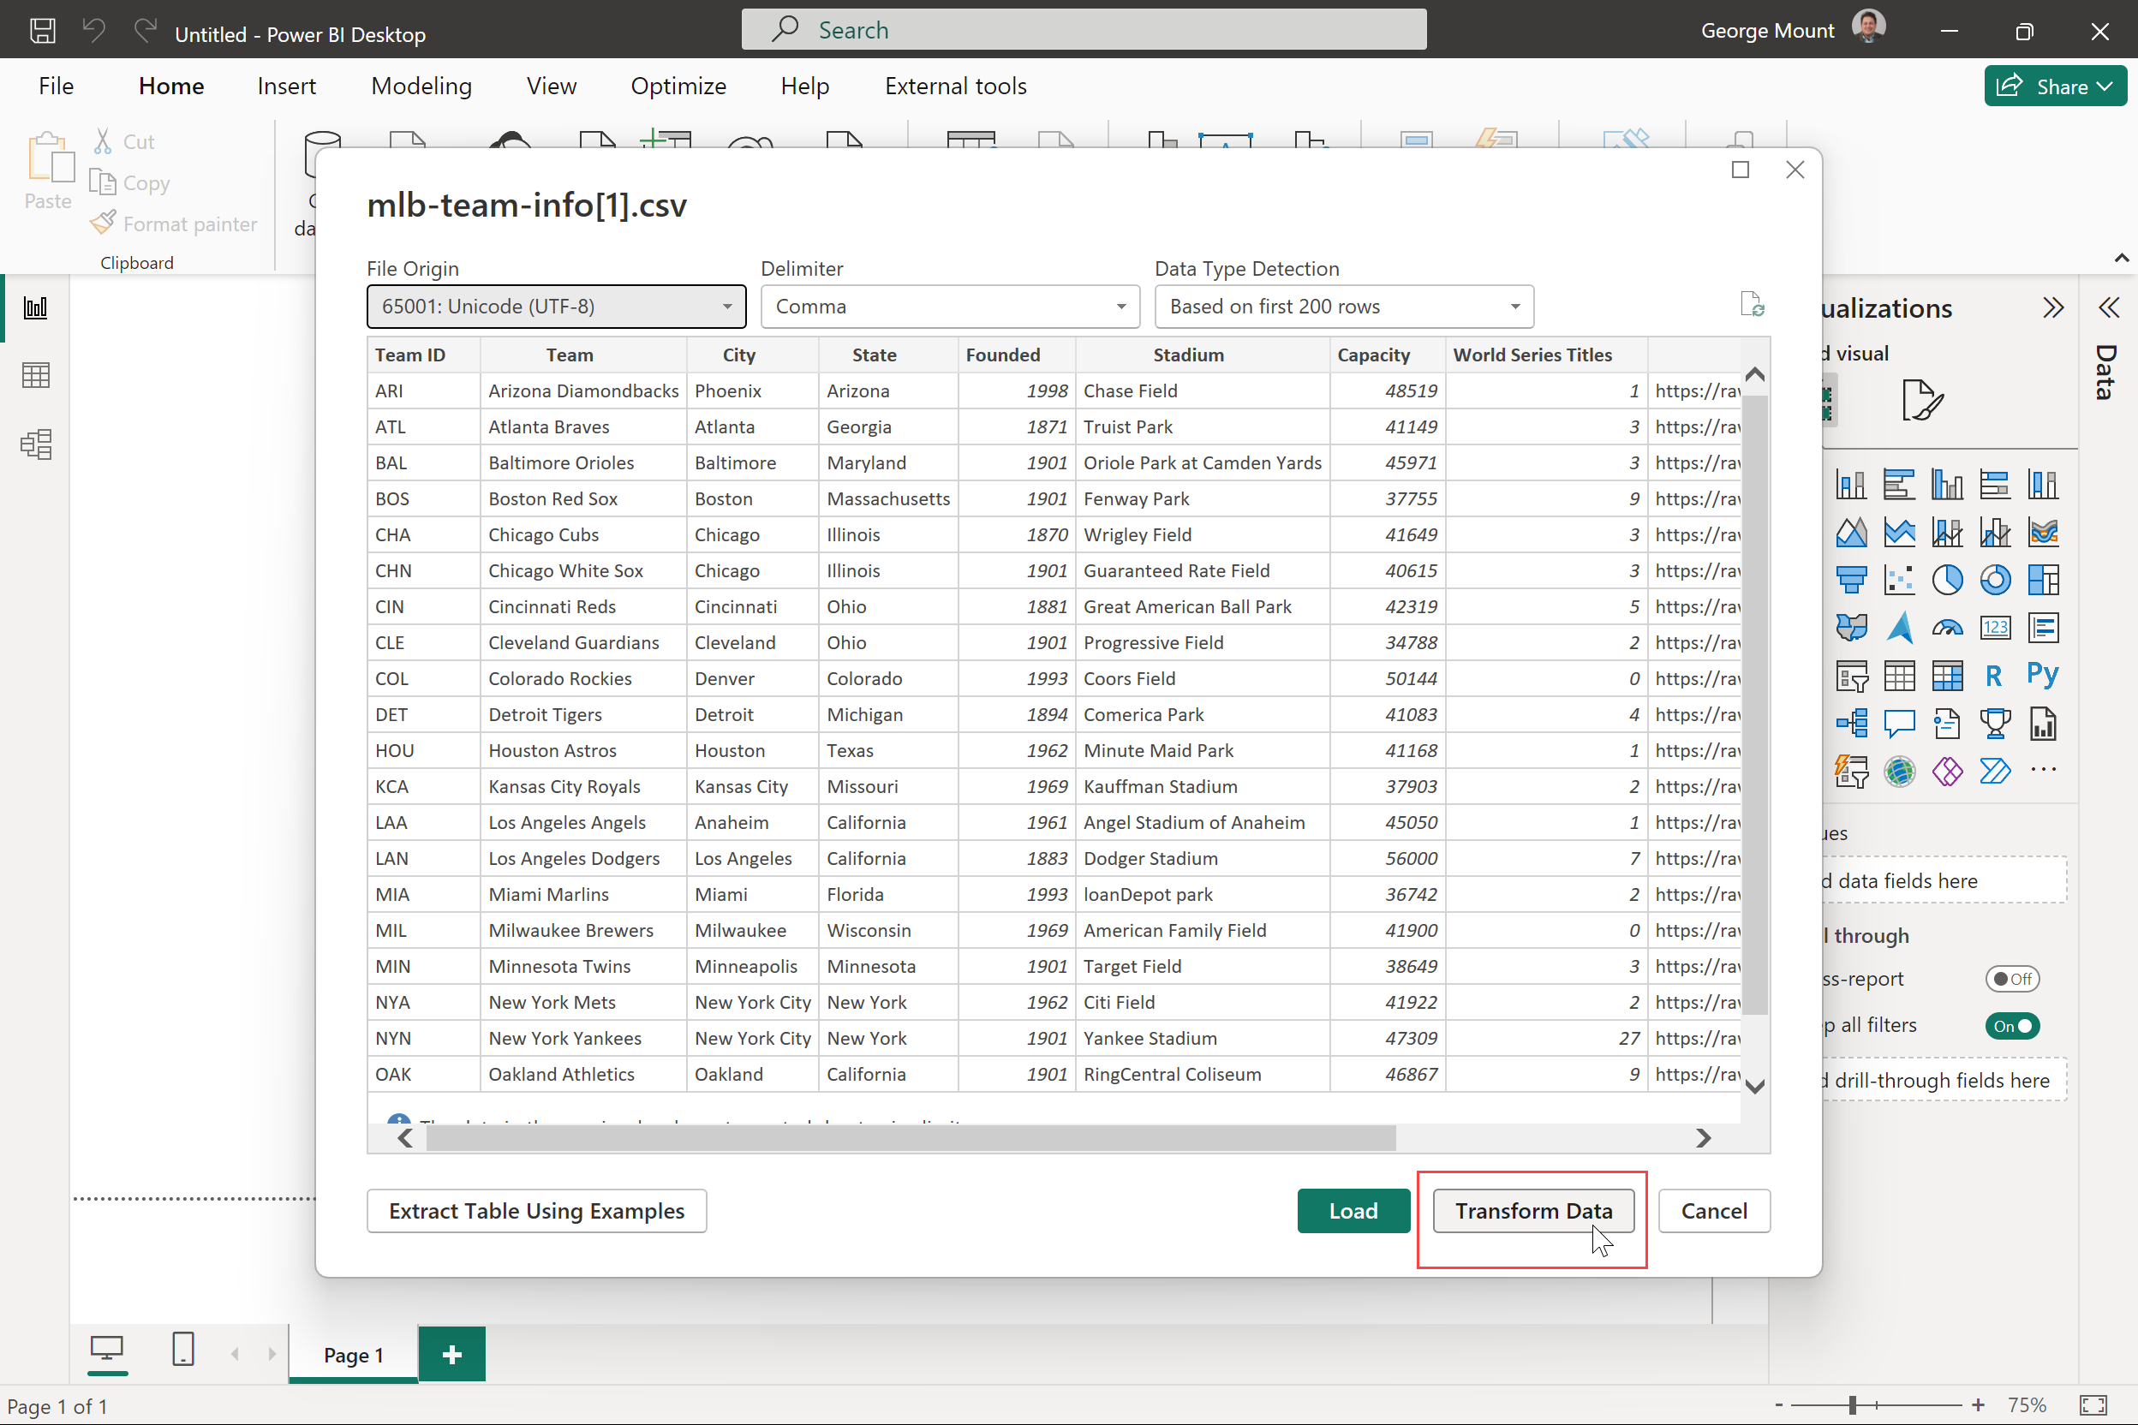Click the Transform Data button
The height and width of the screenshot is (1425, 2138).
tap(1532, 1211)
